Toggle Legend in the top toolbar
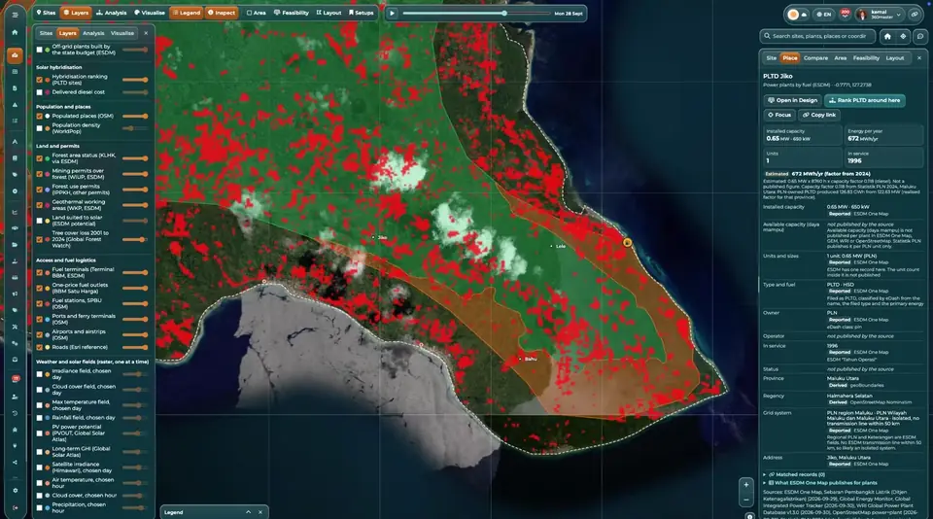Image resolution: width=933 pixels, height=519 pixels. tap(187, 13)
